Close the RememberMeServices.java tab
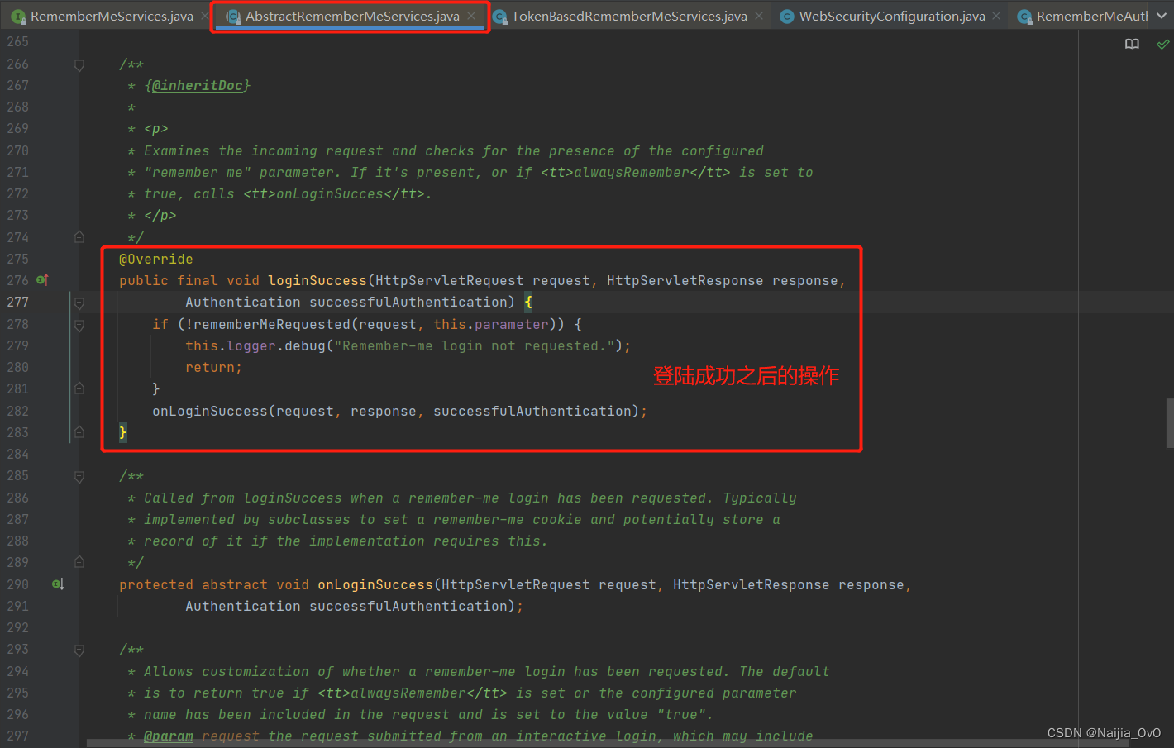Screen dimensions: 1174x748 click(205, 16)
